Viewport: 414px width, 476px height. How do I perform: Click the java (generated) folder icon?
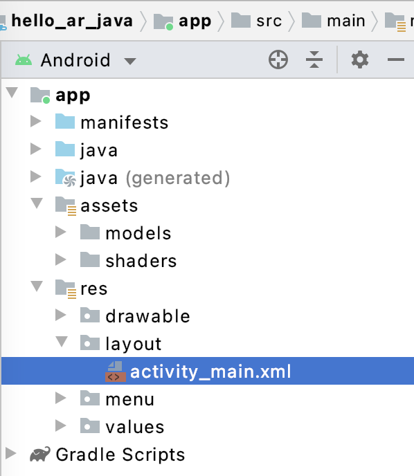[66, 178]
